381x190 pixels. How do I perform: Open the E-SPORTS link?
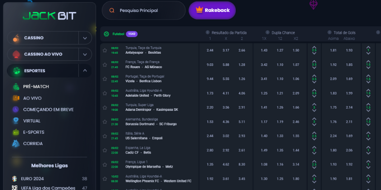click(x=33, y=132)
